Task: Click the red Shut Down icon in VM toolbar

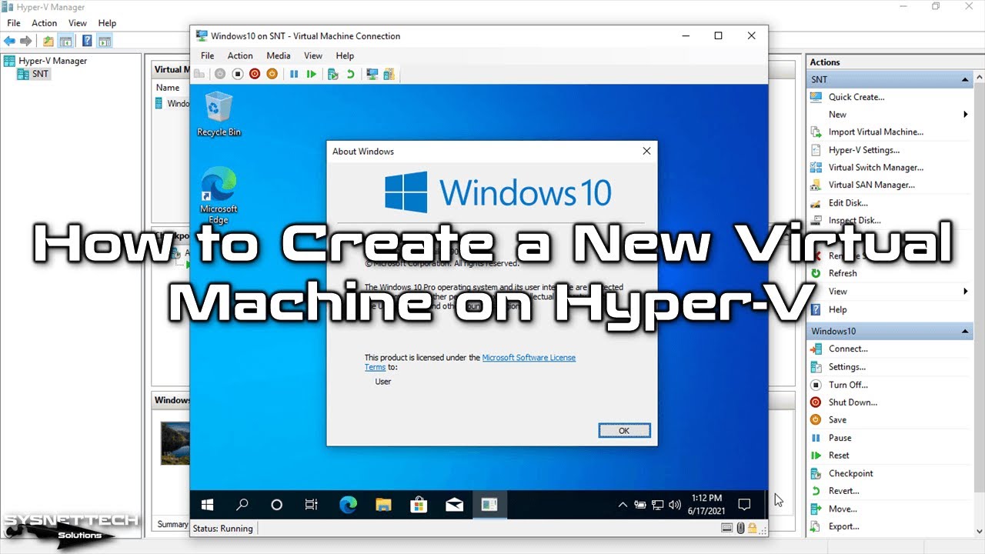Action: pyautogui.click(x=255, y=74)
